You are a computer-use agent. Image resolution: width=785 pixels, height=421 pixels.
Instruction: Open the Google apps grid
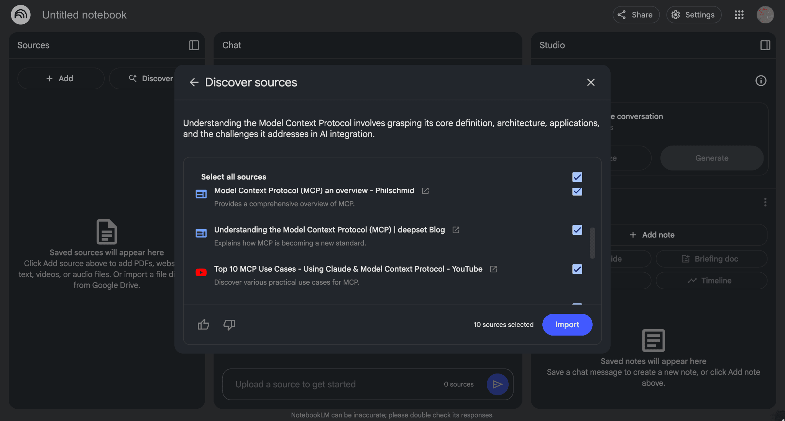coord(739,15)
